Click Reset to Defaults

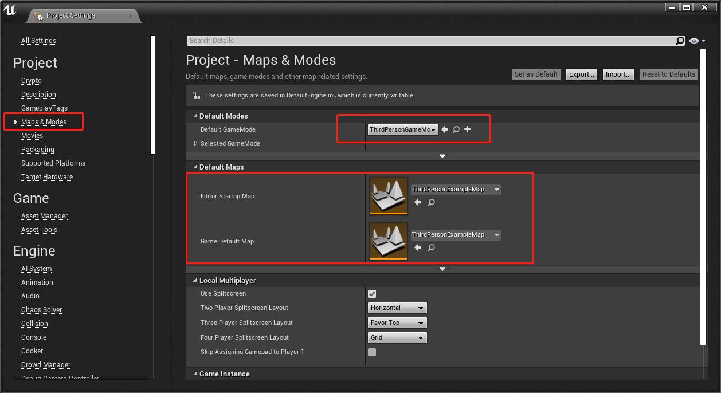[x=668, y=74]
